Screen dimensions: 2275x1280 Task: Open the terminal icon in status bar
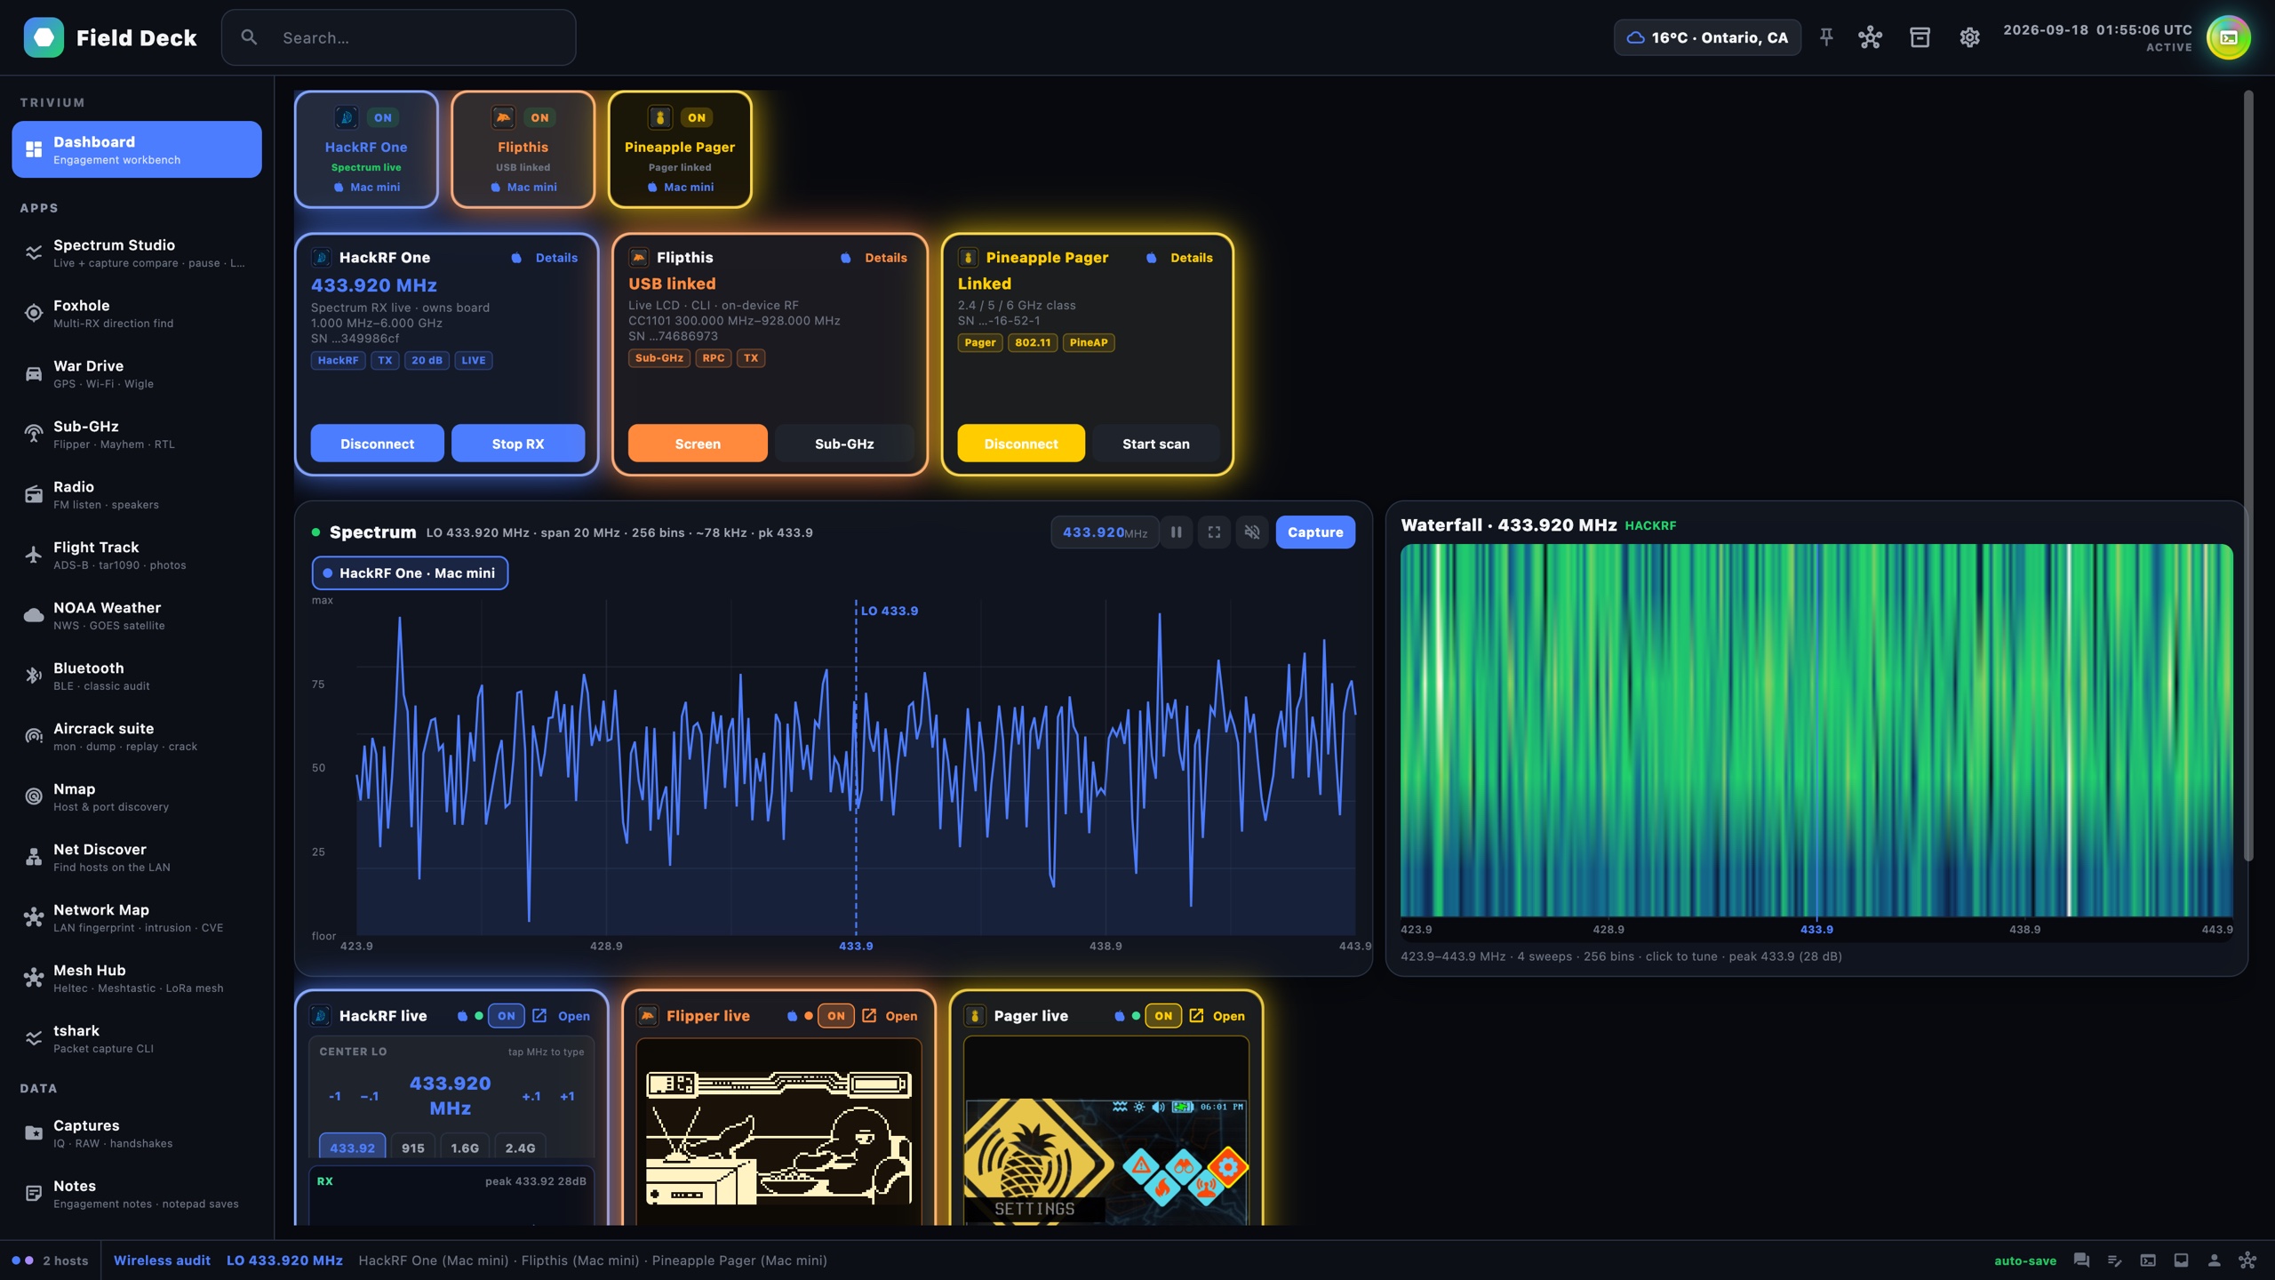point(2148,1260)
